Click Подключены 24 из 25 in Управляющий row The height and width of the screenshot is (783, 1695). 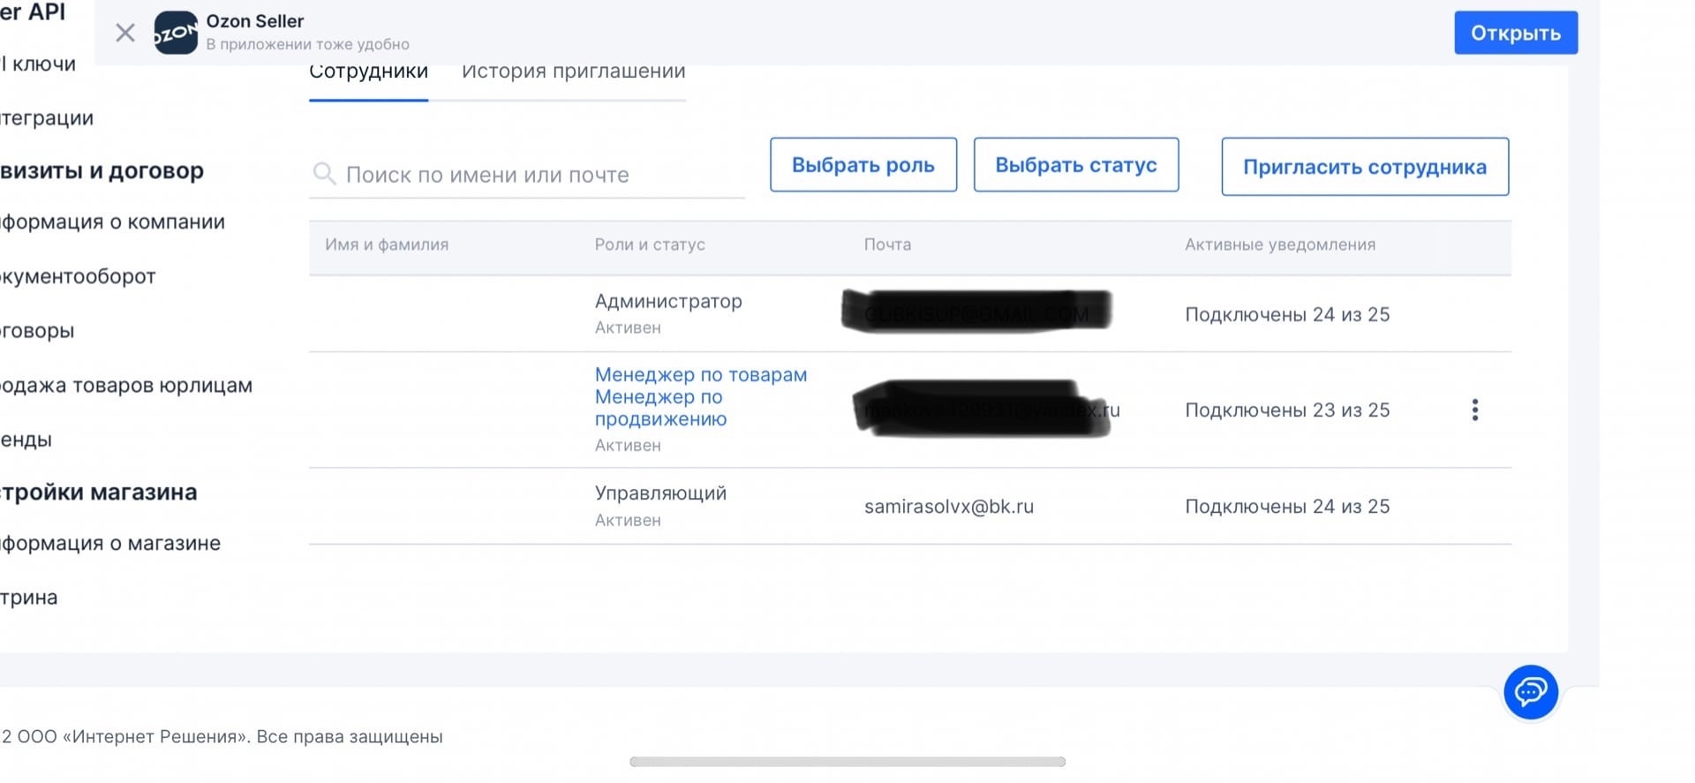pyautogui.click(x=1287, y=507)
